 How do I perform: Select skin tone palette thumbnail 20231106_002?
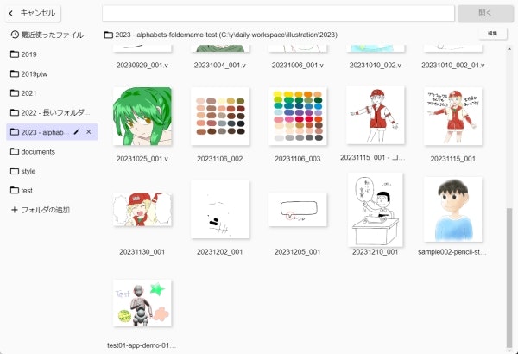pos(219,117)
